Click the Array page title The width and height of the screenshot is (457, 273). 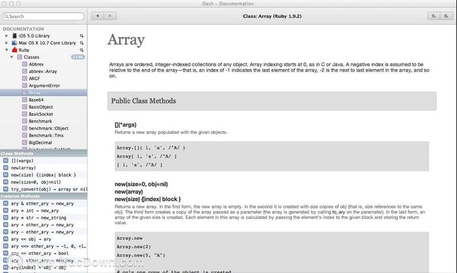[126, 40]
